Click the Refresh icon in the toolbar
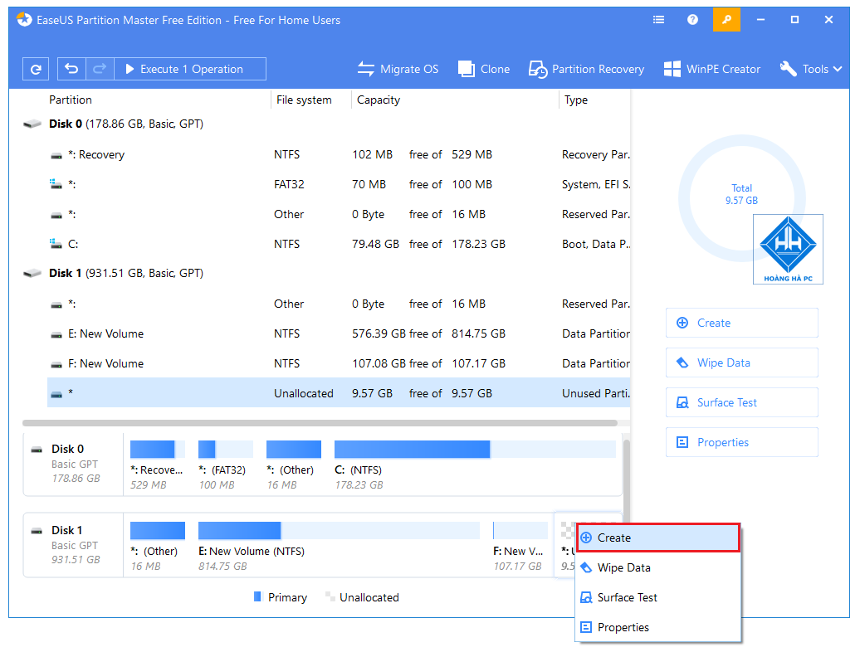This screenshot has height=652, width=860. click(35, 68)
